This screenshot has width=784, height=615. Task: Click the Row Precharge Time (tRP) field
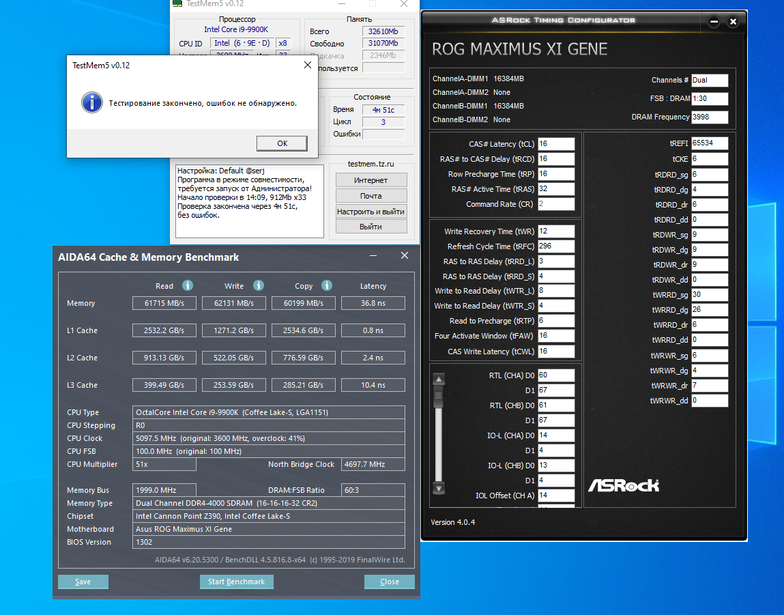pos(556,173)
